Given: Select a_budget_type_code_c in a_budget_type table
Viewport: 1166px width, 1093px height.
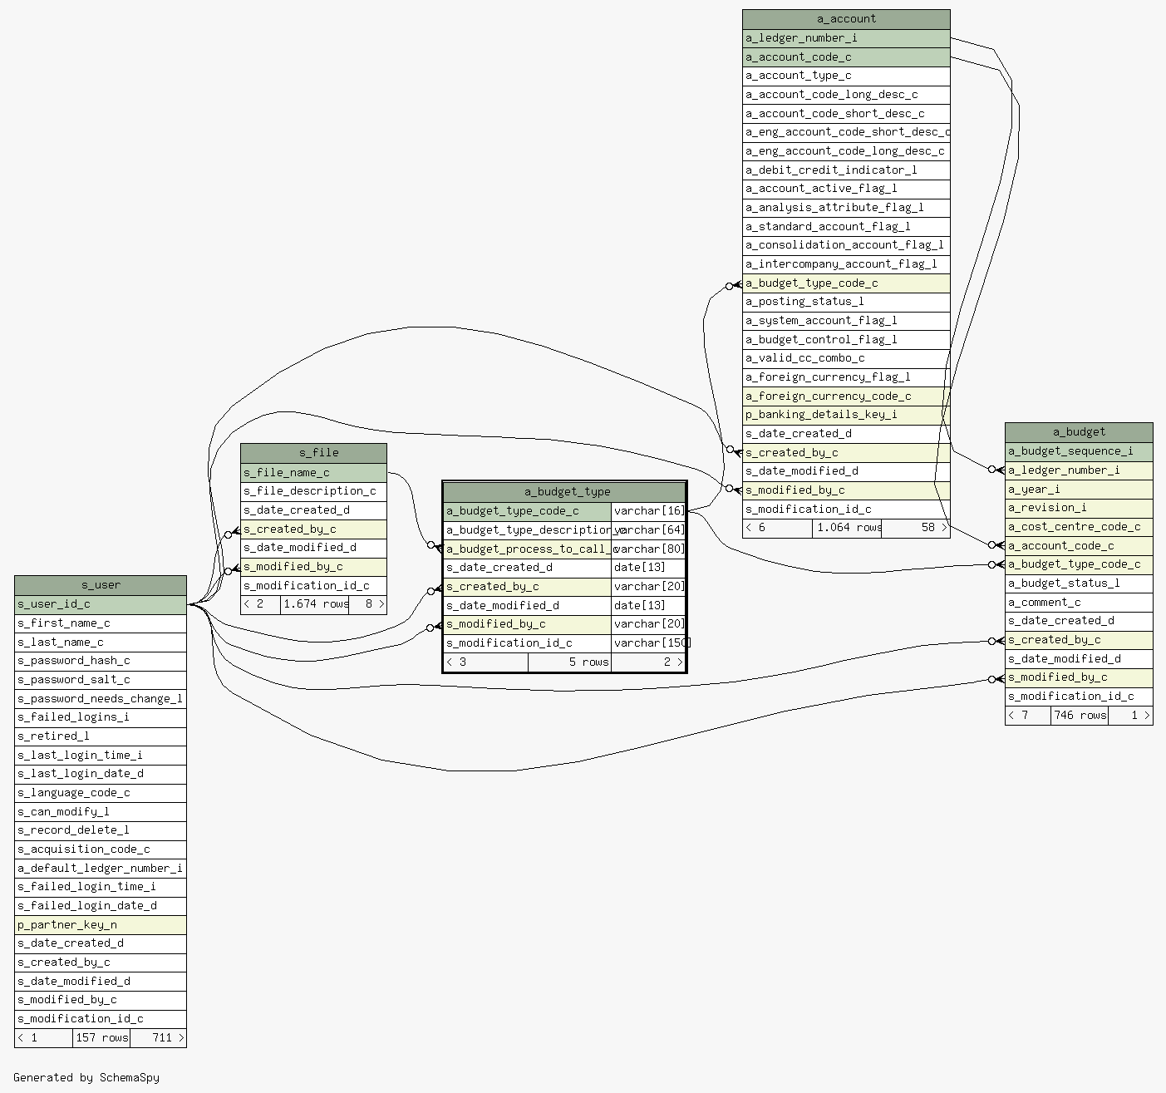Looking at the screenshot, I should click(x=528, y=511).
